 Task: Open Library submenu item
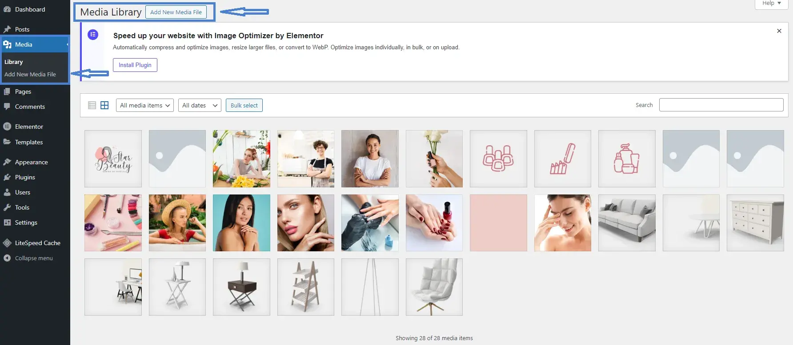point(14,62)
